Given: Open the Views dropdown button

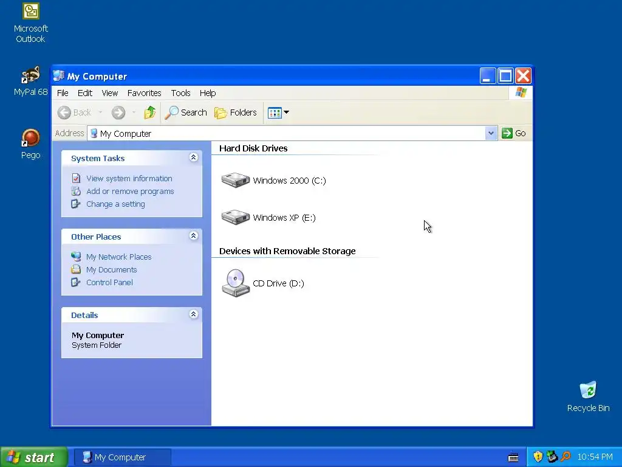Looking at the screenshot, I should tap(278, 112).
